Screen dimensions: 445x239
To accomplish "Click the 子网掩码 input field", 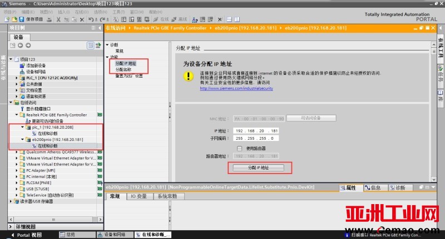I will (251, 138).
